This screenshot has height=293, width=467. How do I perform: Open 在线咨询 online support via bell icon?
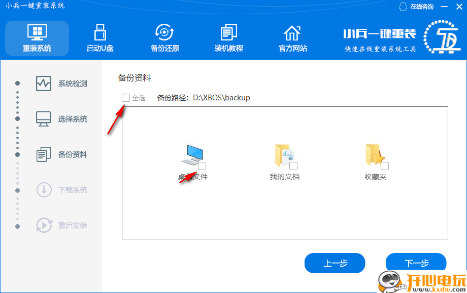pos(415,7)
